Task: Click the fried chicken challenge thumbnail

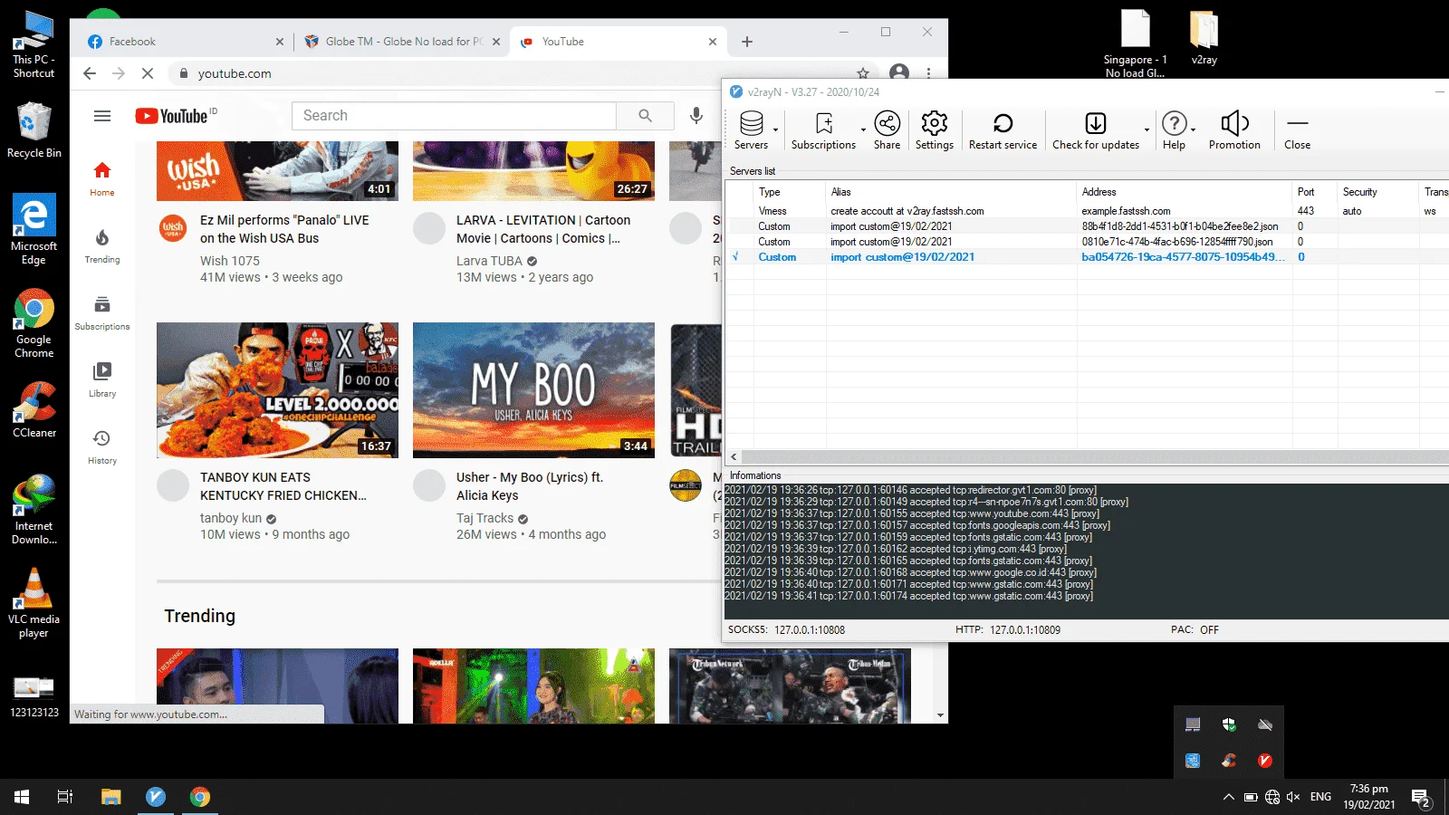Action: [x=277, y=390]
